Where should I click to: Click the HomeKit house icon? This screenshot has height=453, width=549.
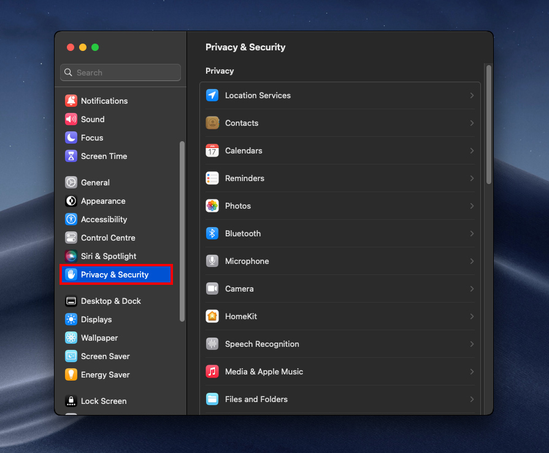click(x=212, y=316)
